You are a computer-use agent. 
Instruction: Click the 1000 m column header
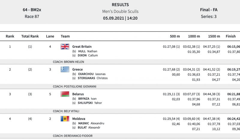pos(194,36)
